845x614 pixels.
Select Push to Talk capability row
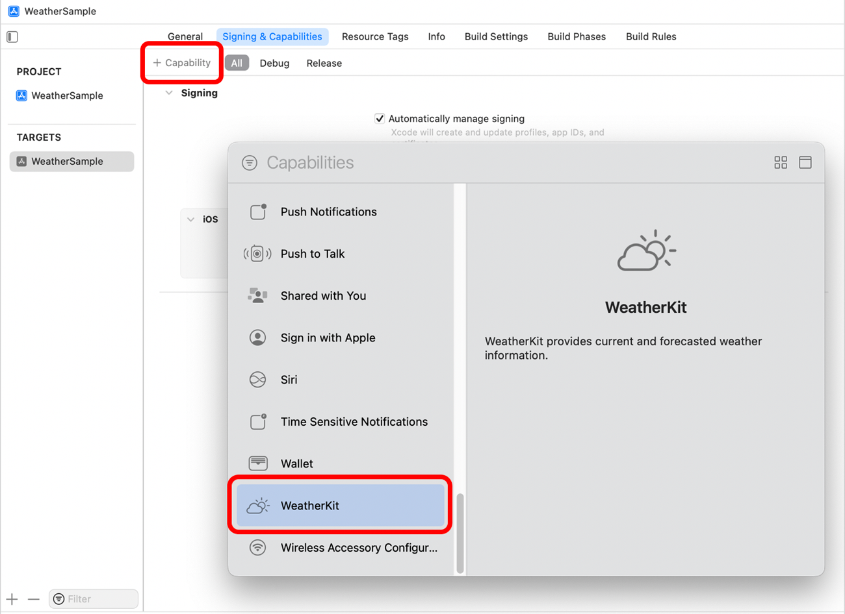point(341,254)
